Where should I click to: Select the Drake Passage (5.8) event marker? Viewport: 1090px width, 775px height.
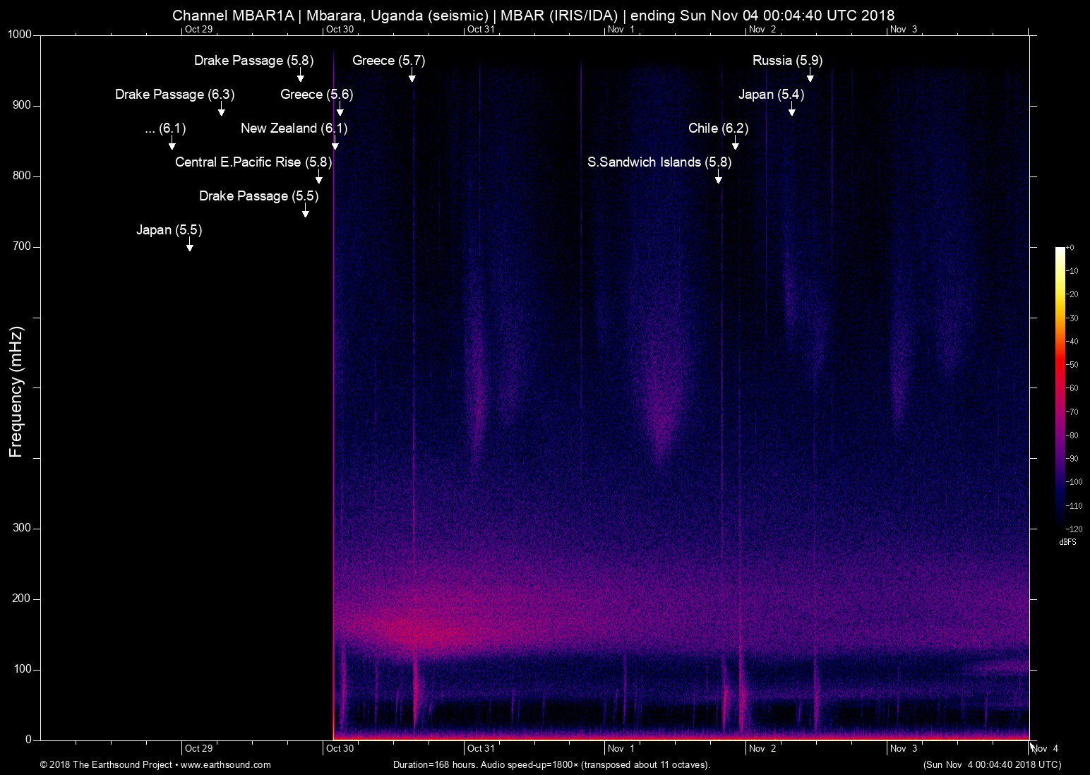tap(253, 61)
